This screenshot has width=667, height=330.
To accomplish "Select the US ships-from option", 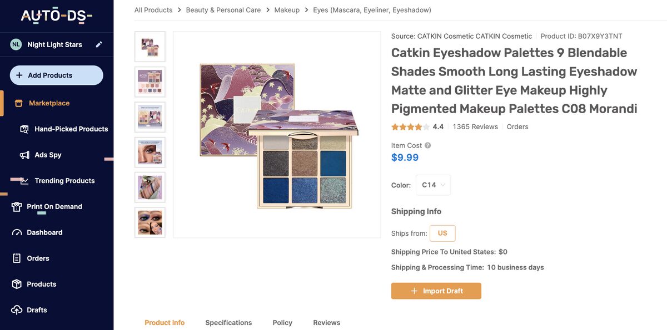I will click(x=442, y=233).
